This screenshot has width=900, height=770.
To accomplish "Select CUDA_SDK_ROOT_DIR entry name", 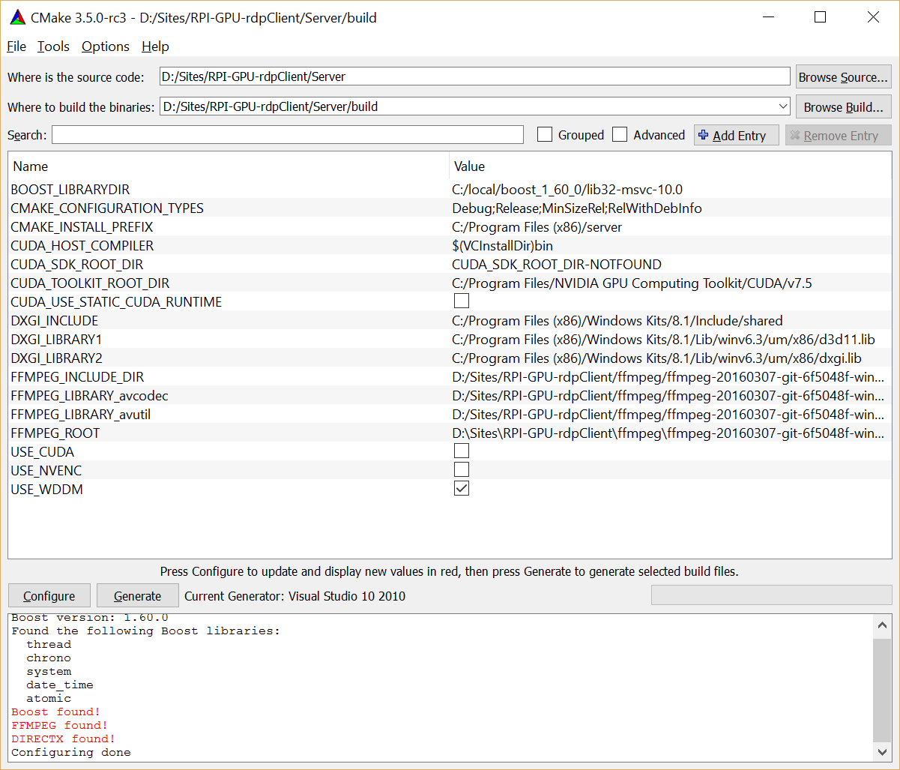I will [x=77, y=265].
